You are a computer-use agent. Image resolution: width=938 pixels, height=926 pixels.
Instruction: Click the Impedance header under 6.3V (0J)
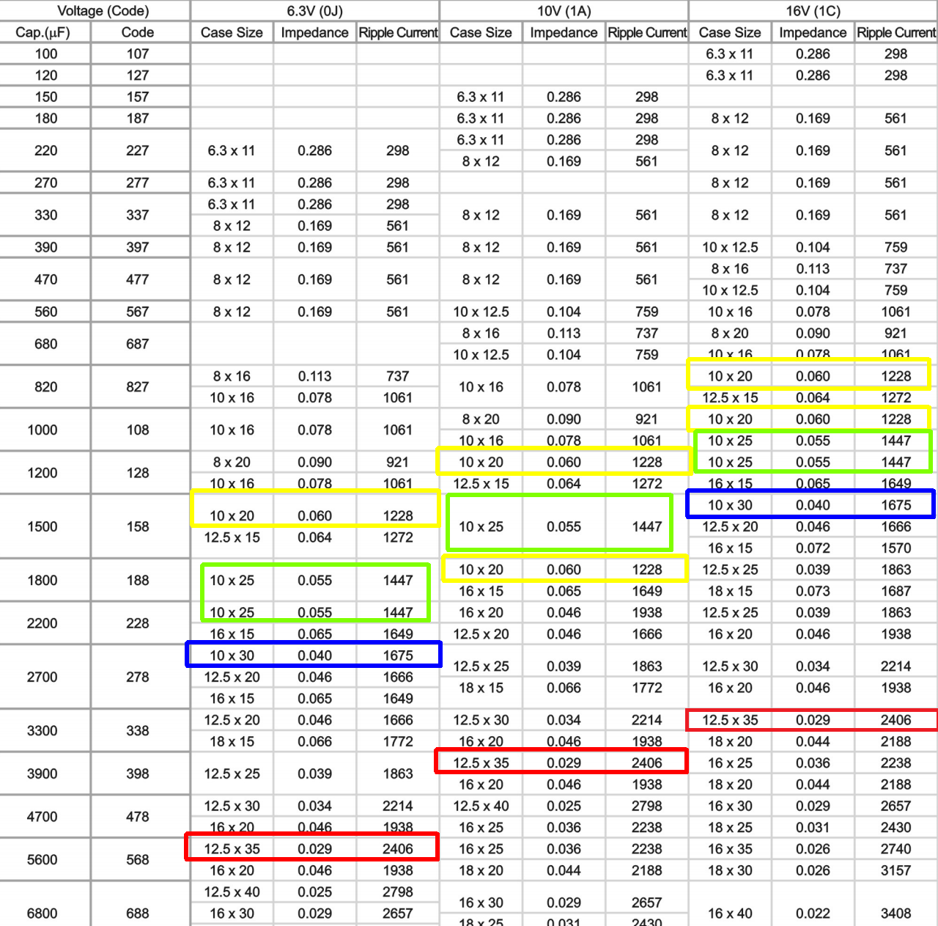point(315,32)
